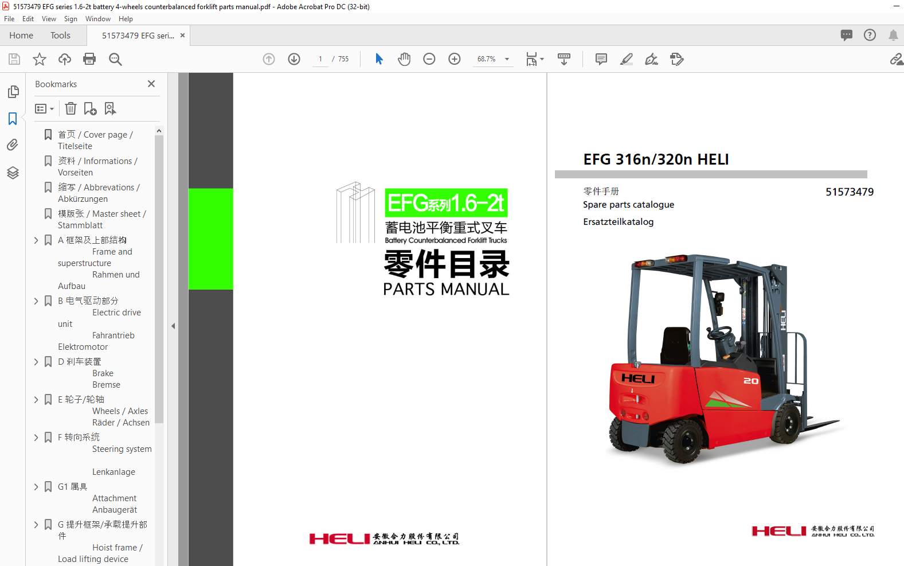This screenshot has height=566, width=904.
Task: Expand bookmark E Wheels / Axles
Action: pos(36,400)
